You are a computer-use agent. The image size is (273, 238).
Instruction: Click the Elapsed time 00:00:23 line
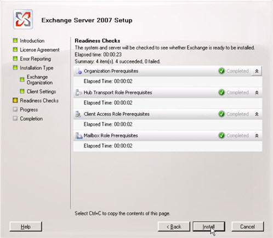pos(98,55)
